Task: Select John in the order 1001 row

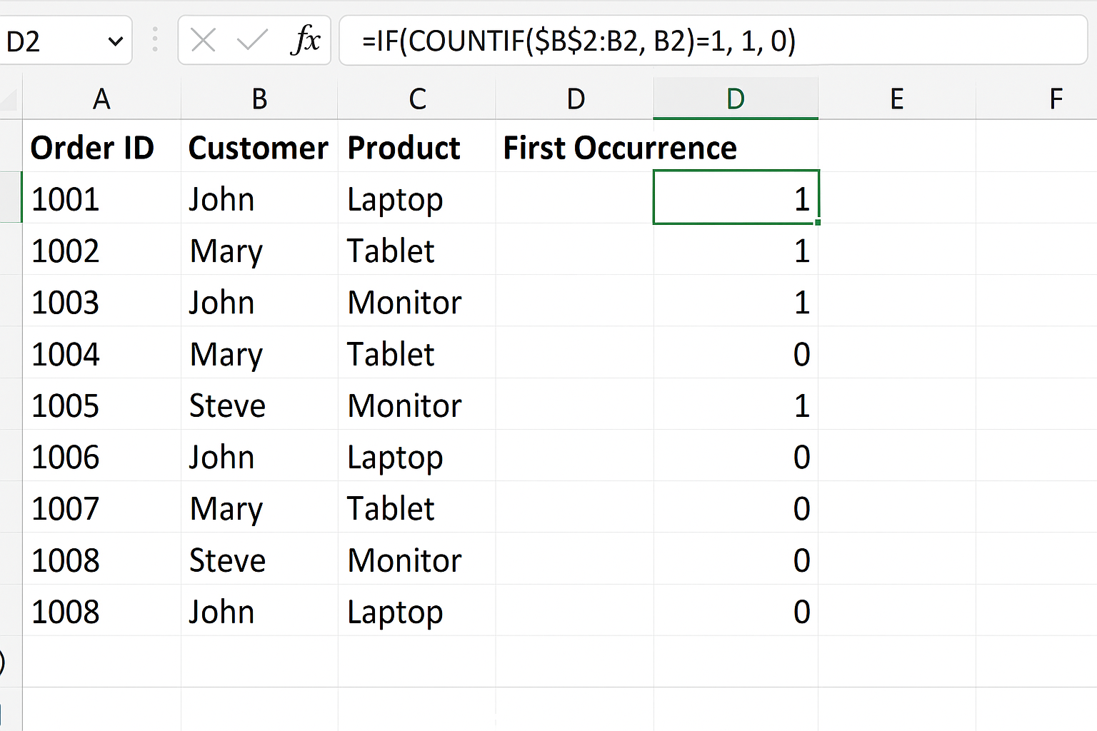Action: tap(259, 198)
